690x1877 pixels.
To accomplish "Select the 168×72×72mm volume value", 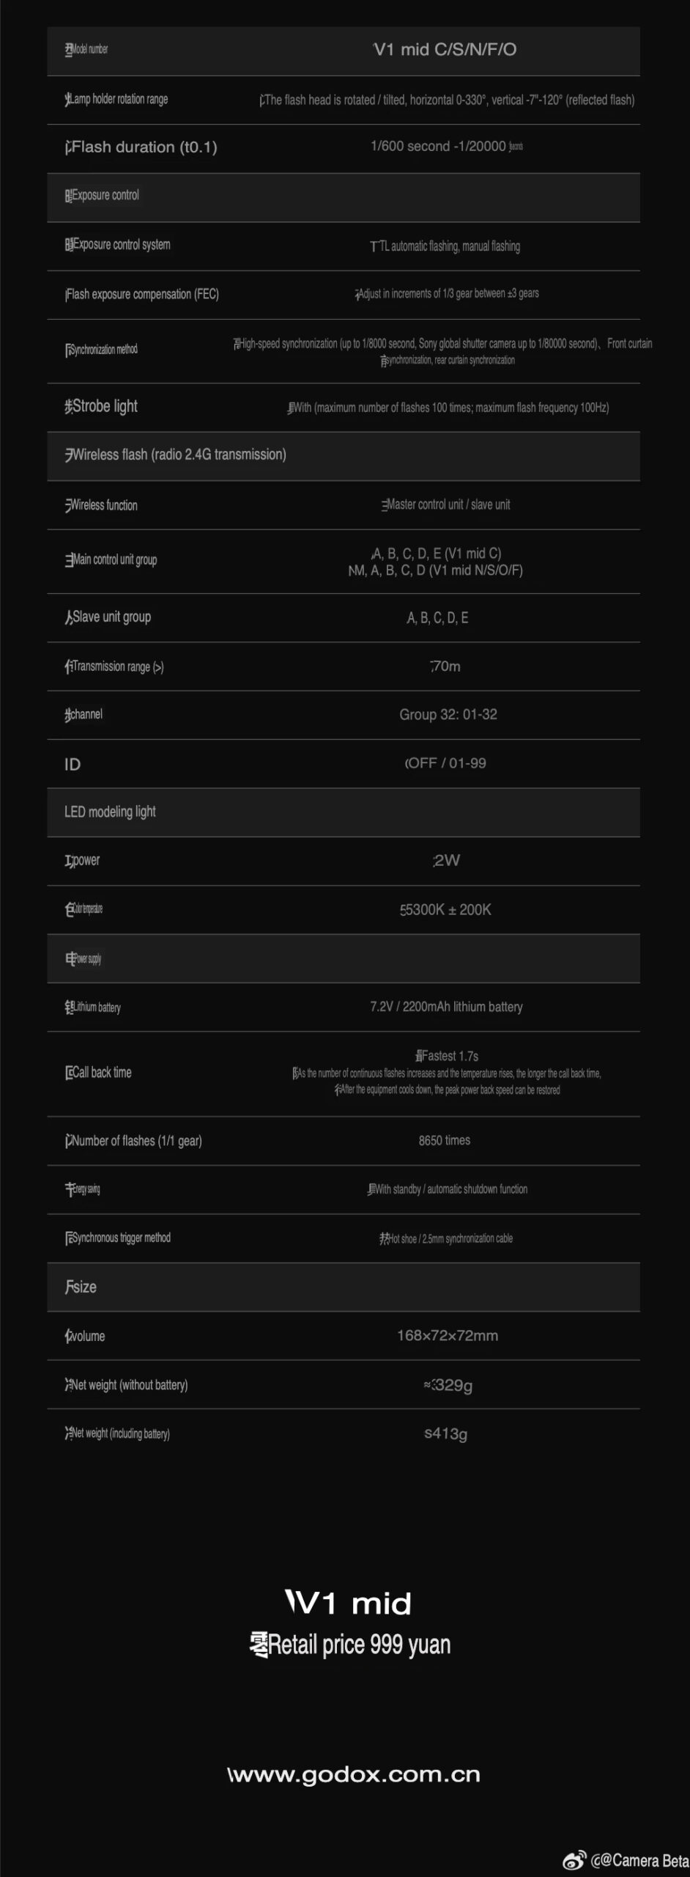I will [448, 1336].
